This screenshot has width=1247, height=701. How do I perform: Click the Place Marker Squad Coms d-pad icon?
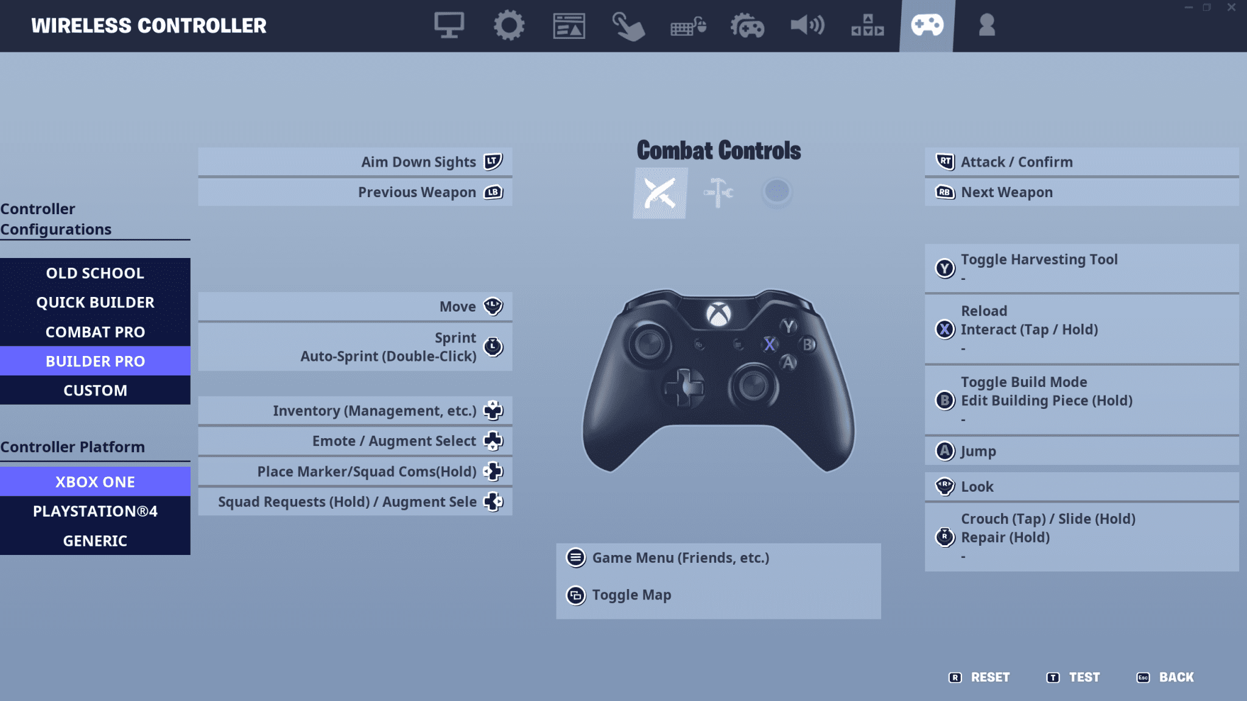click(x=493, y=471)
